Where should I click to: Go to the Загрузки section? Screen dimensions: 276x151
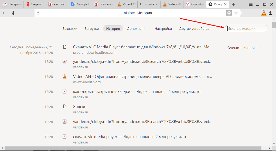coord(92,28)
